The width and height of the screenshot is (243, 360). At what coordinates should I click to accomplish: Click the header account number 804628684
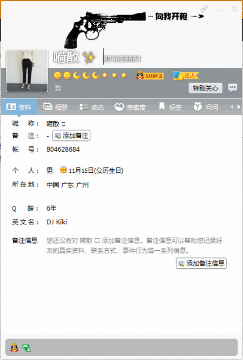point(122,59)
